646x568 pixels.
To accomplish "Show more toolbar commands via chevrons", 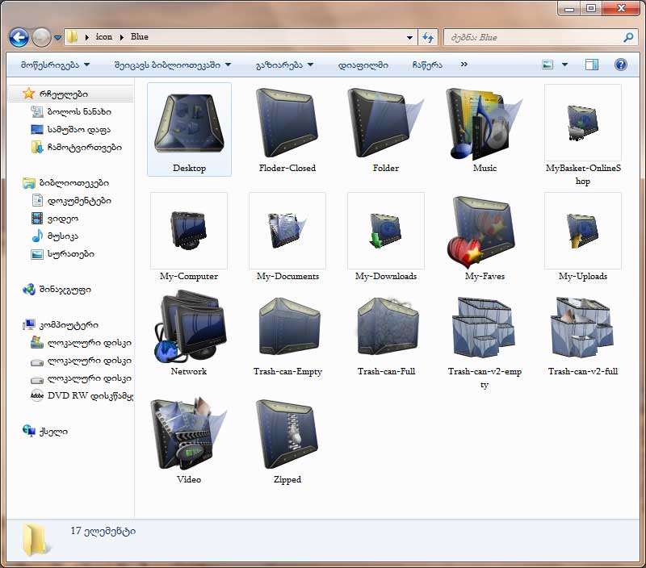I will (x=464, y=65).
